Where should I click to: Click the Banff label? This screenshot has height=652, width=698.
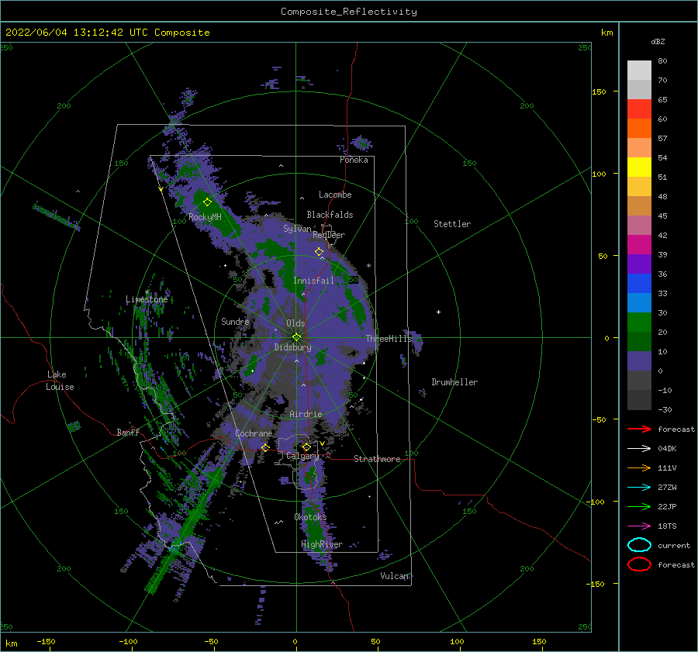[x=128, y=432]
